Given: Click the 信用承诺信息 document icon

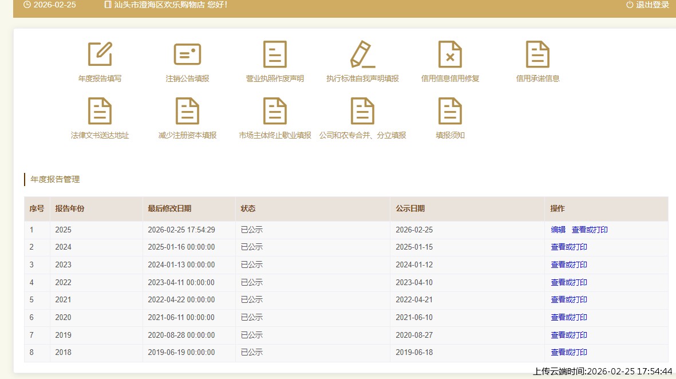Looking at the screenshot, I should (537, 54).
